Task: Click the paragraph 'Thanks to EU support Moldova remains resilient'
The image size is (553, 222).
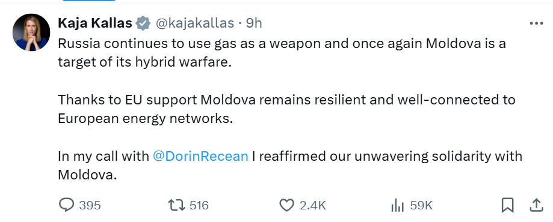Action: (x=286, y=109)
